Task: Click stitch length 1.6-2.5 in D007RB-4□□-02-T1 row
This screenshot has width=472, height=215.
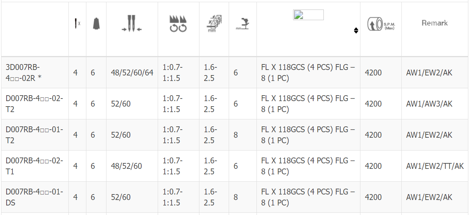Action: (210, 166)
